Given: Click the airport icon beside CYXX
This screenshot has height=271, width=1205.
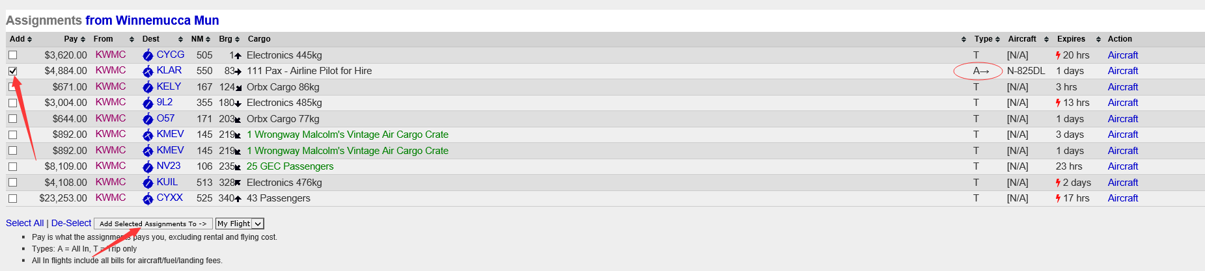Looking at the screenshot, I should 148,199.
